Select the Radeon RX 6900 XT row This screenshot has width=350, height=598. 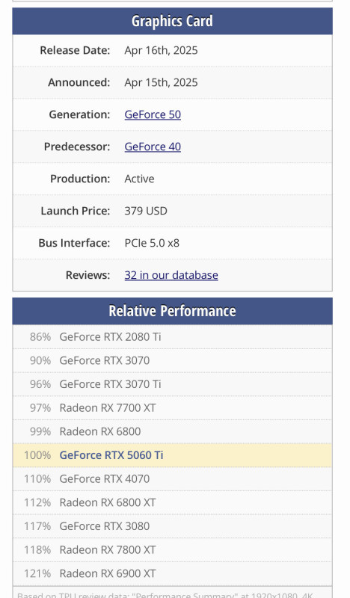tap(173, 573)
